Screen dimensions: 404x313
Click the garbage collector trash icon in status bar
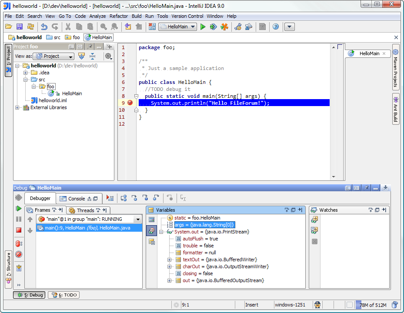point(395,305)
